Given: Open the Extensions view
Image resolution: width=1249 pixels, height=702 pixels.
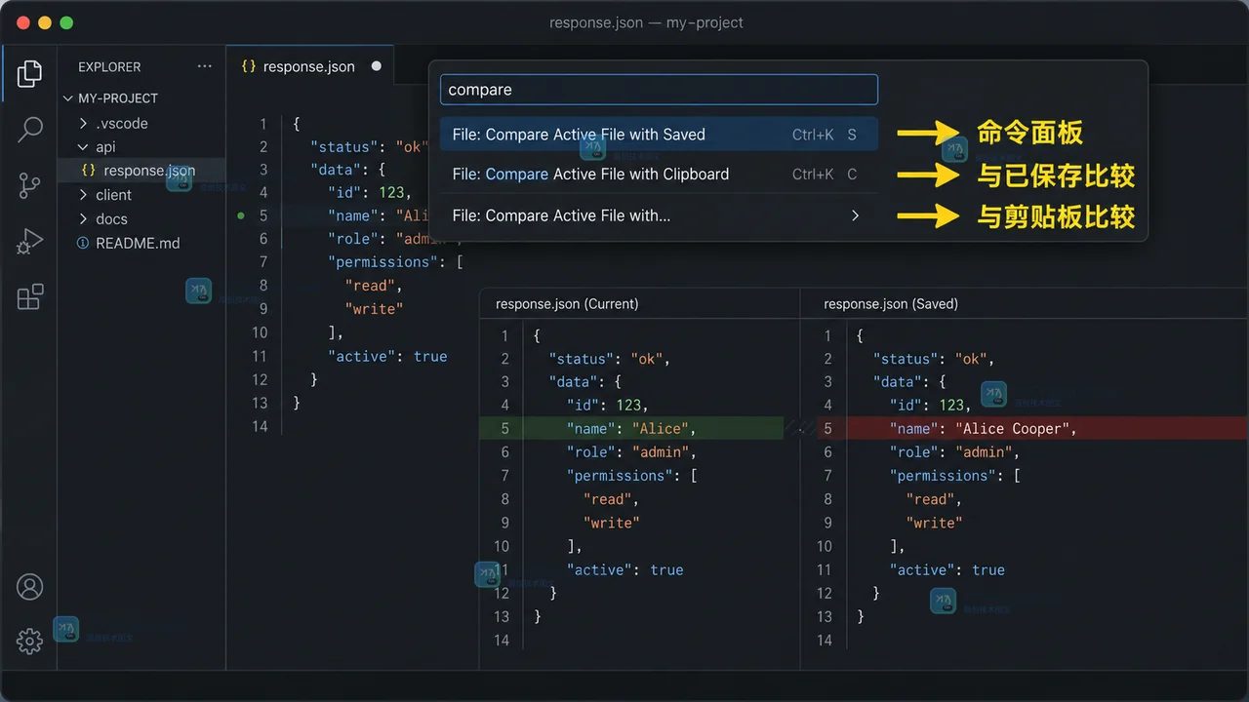Looking at the screenshot, I should 30,296.
